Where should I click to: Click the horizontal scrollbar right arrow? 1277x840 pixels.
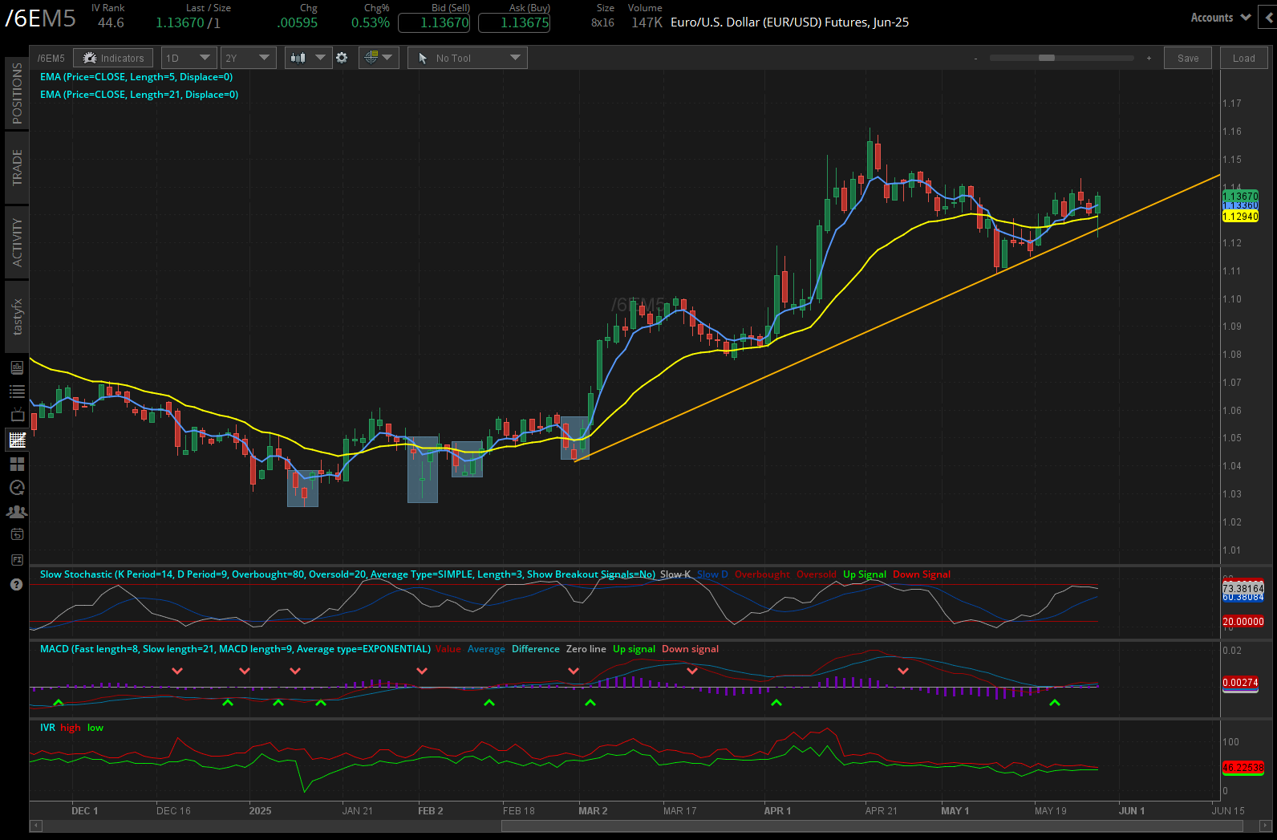coord(1266,826)
